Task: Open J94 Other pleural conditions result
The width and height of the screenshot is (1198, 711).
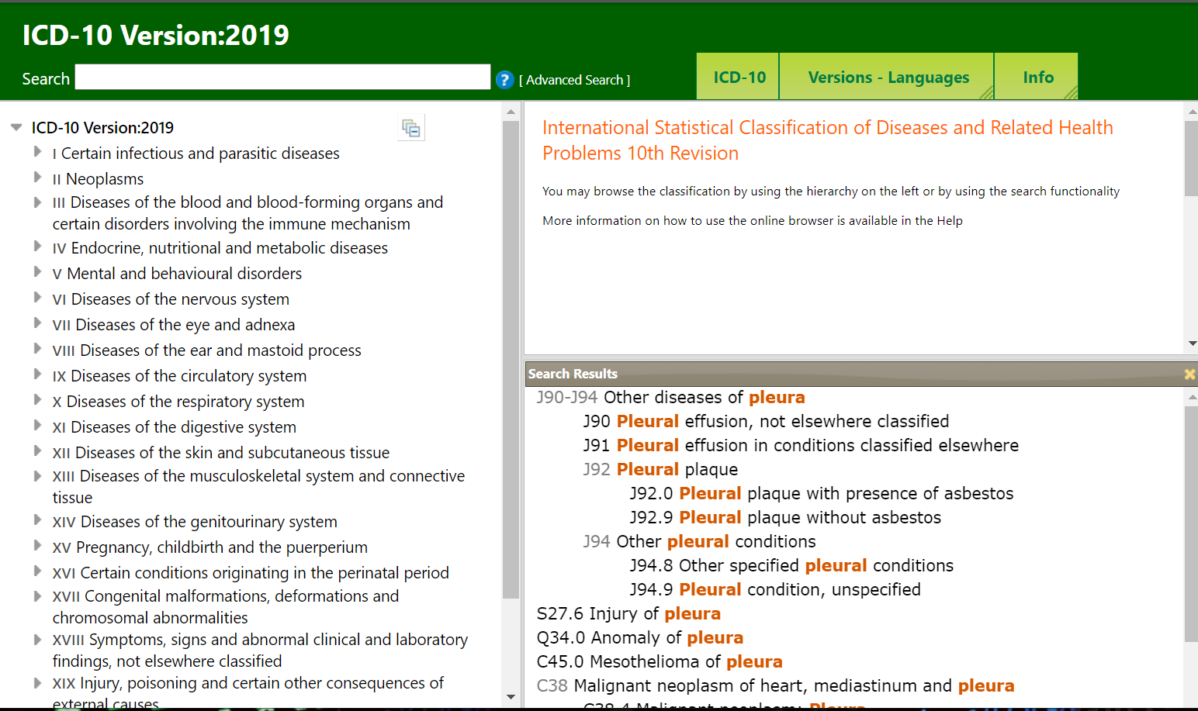Action: [x=699, y=541]
